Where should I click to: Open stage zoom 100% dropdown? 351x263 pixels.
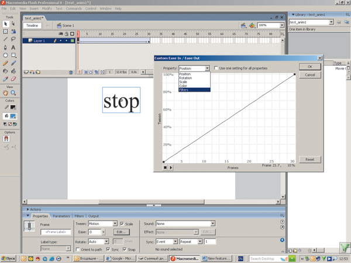click(282, 26)
